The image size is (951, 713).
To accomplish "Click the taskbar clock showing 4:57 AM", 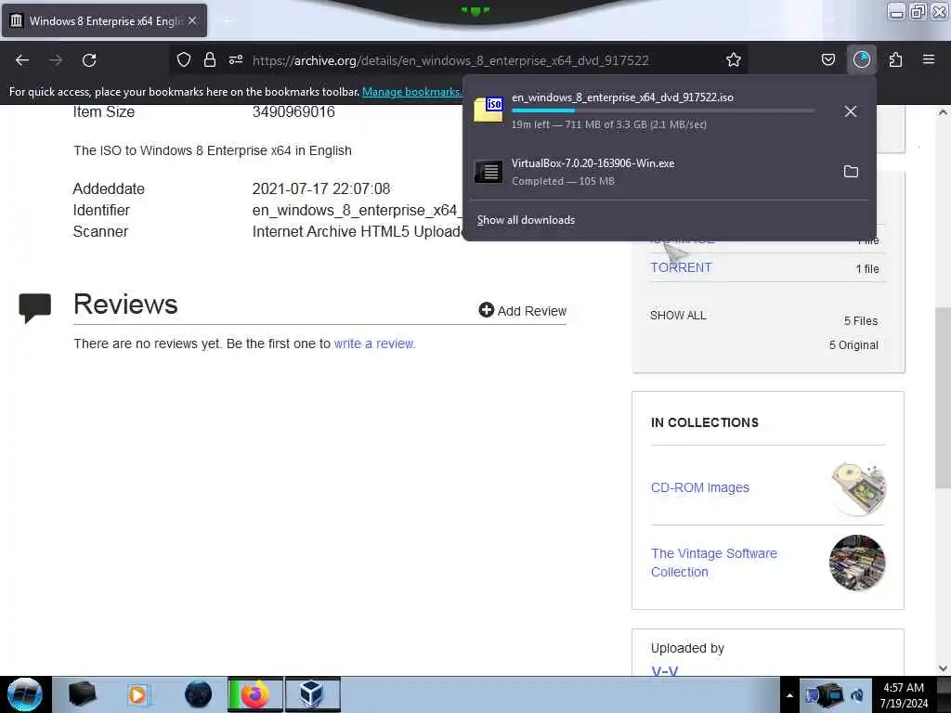I will 904,694.
